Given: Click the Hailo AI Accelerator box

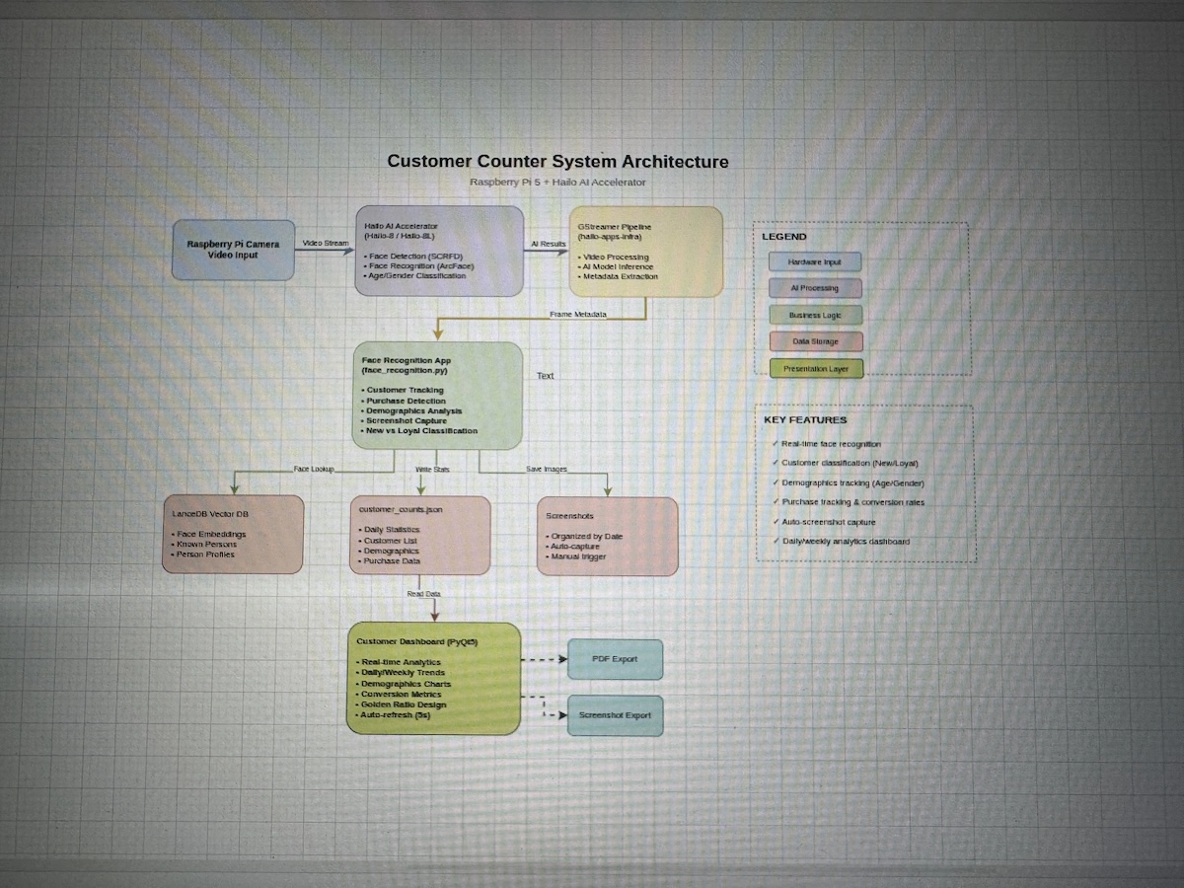Looking at the screenshot, I should click(439, 251).
